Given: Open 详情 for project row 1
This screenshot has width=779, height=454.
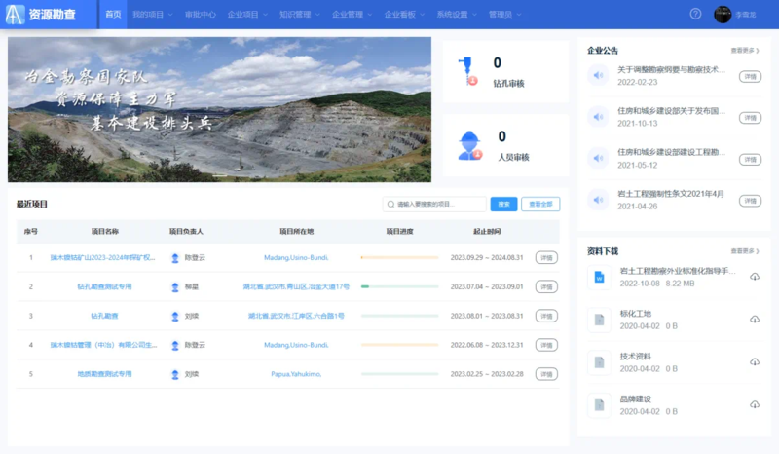Looking at the screenshot, I should (x=546, y=257).
